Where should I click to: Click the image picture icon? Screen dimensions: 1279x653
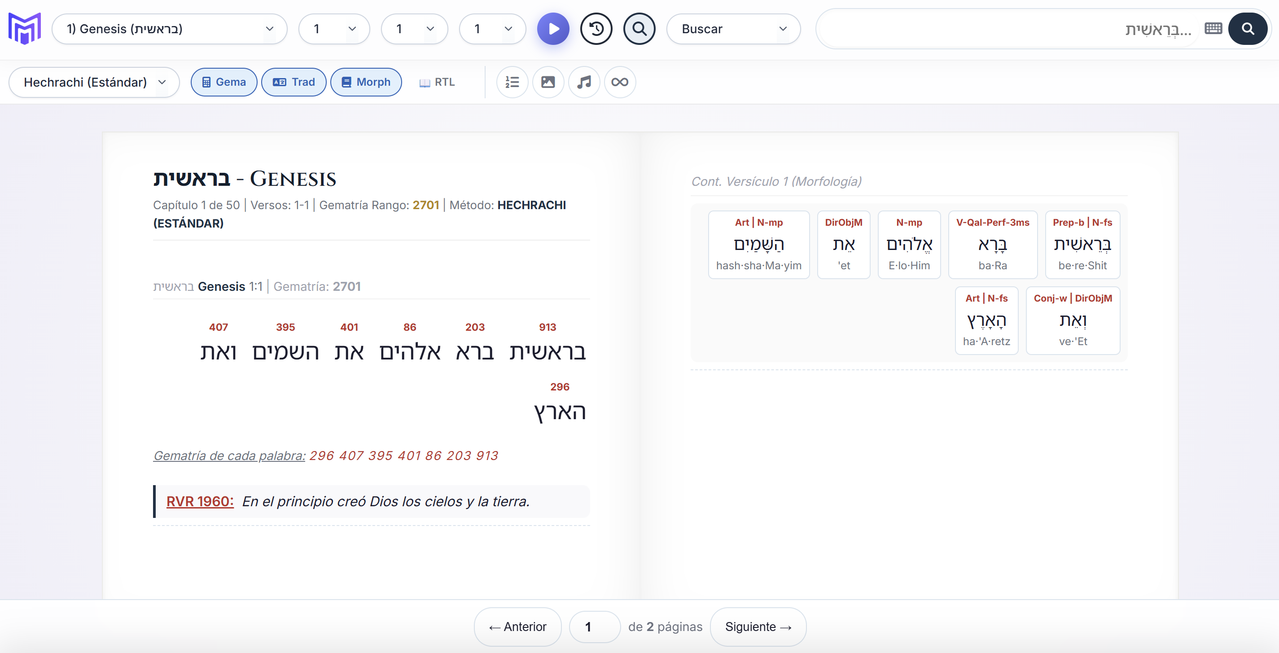548,82
